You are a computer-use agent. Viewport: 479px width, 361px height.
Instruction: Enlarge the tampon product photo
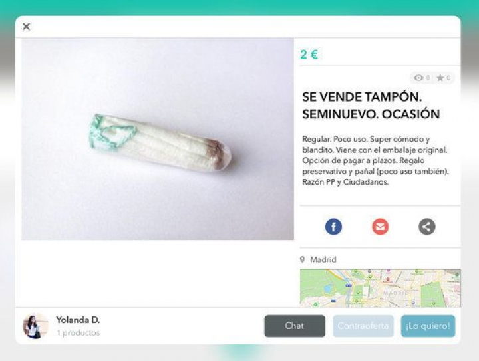pyautogui.click(x=158, y=139)
